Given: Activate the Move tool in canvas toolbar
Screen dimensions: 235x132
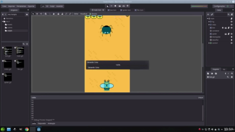Looking at the screenshot, I should pos(37,14).
